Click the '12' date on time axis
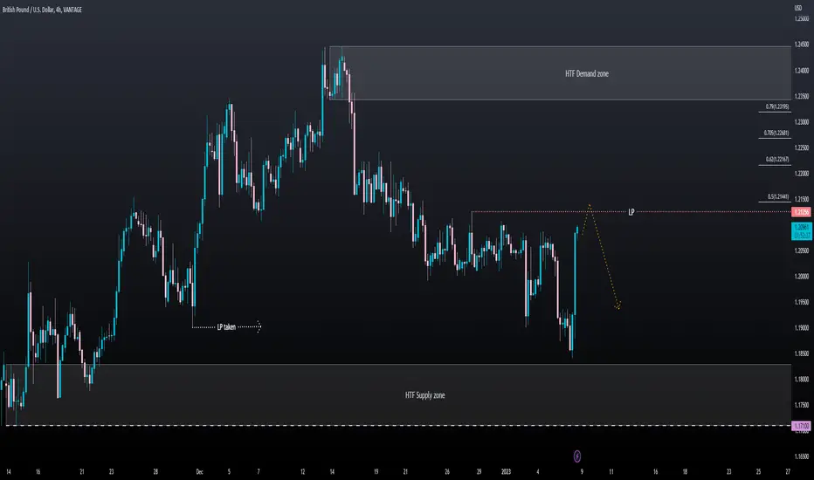The width and height of the screenshot is (814, 480). pyautogui.click(x=303, y=471)
